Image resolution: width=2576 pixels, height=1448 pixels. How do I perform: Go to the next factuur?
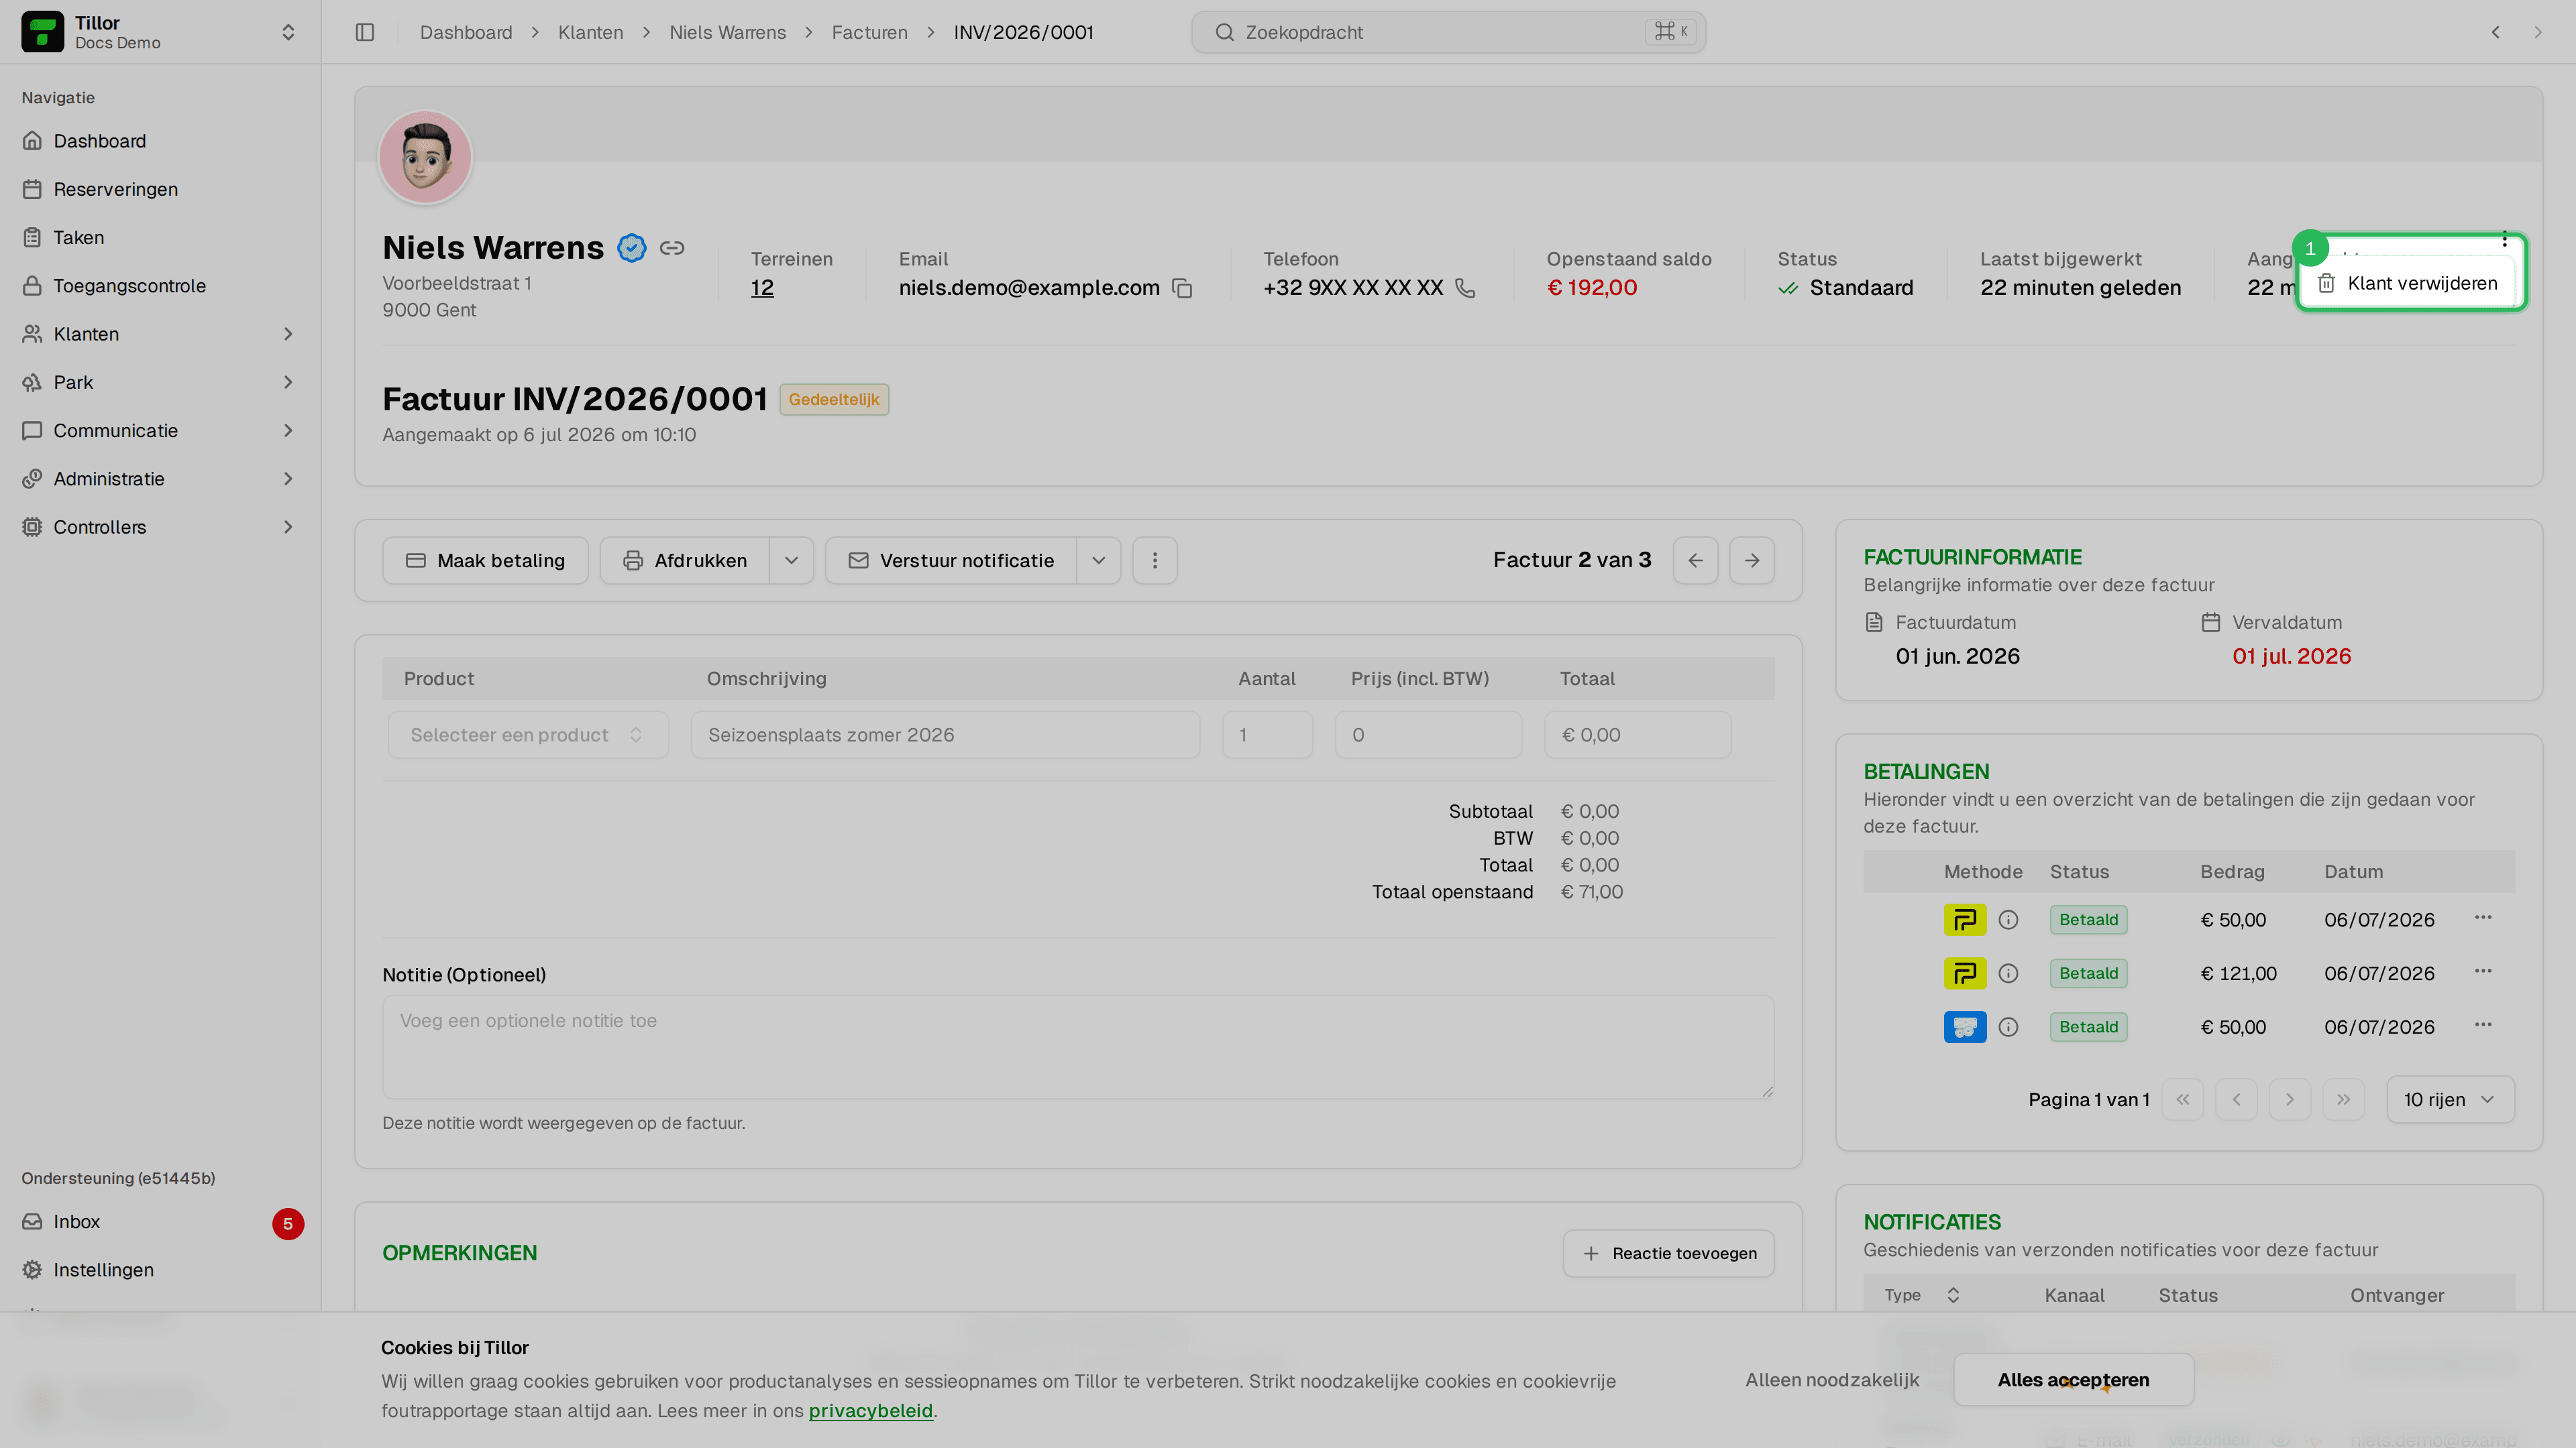point(1752,560)
